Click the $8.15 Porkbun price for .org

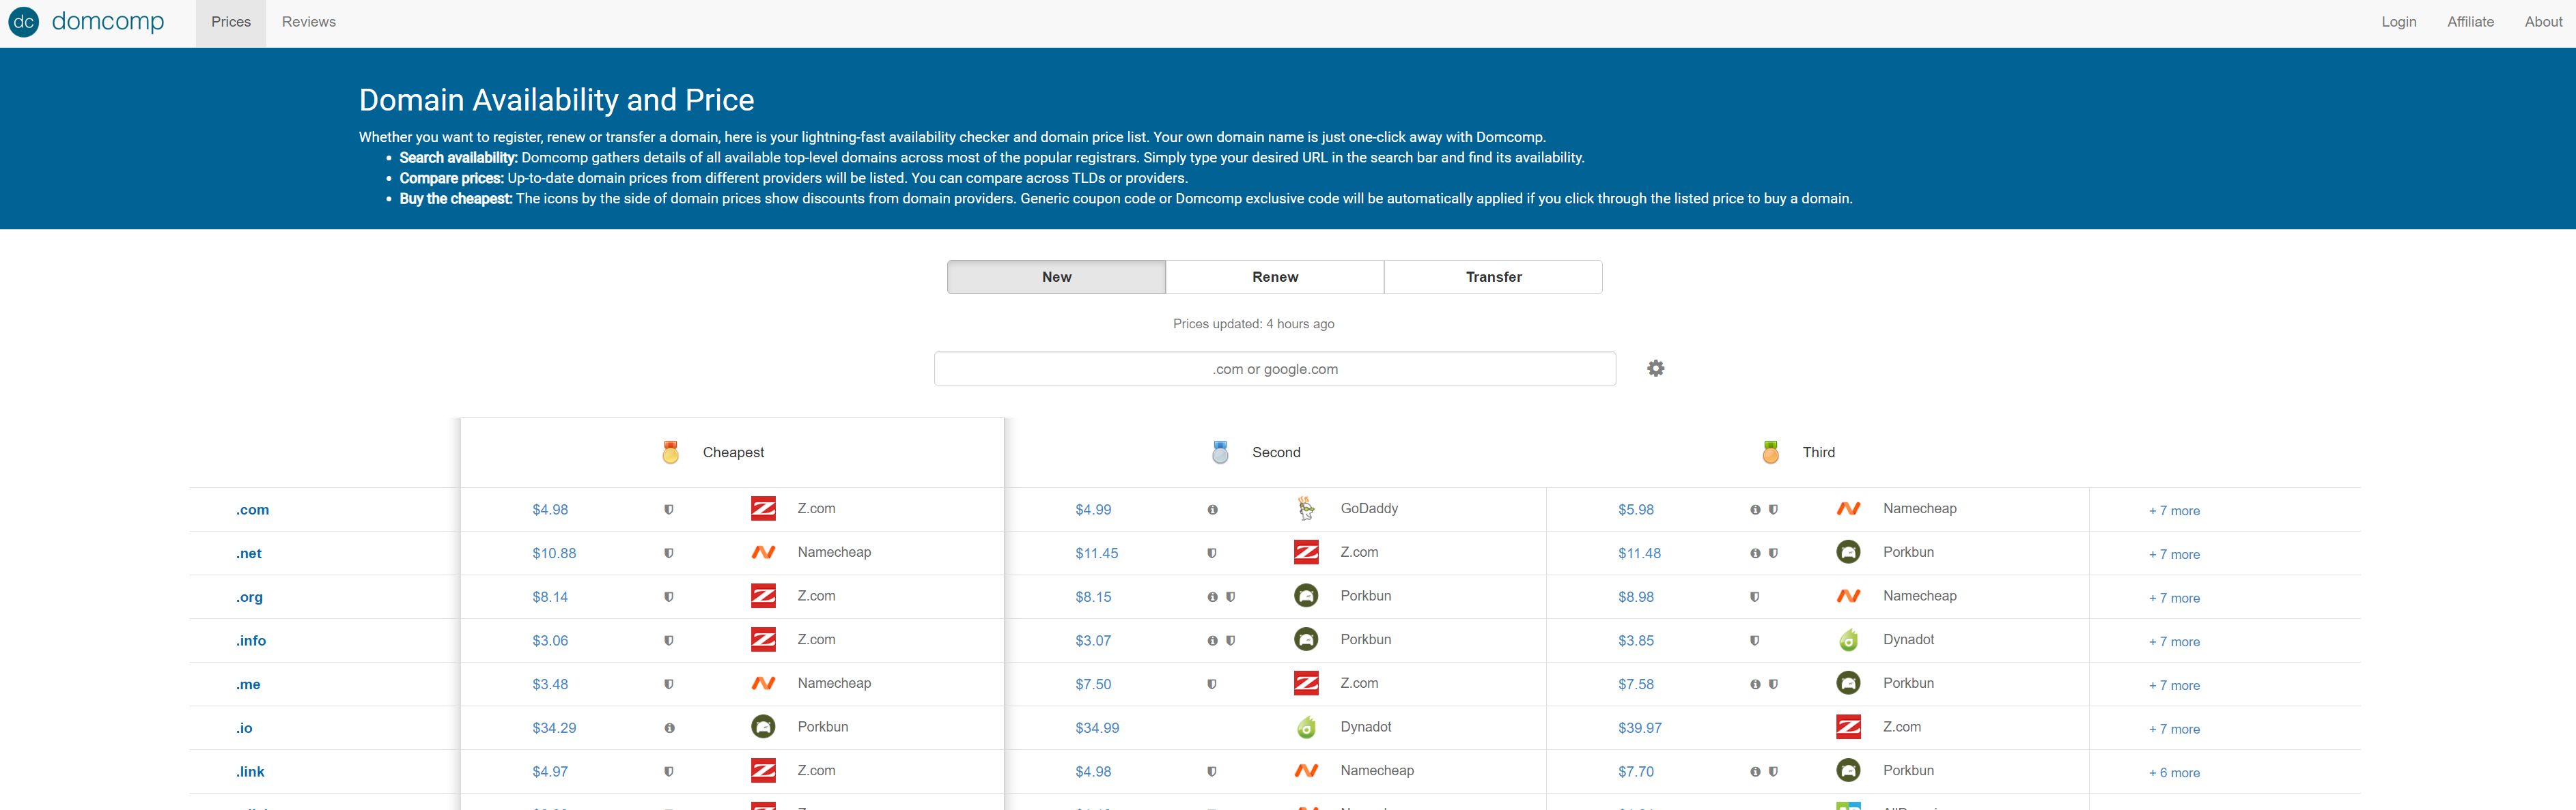pyautogui.click(x=1093, y=597)
